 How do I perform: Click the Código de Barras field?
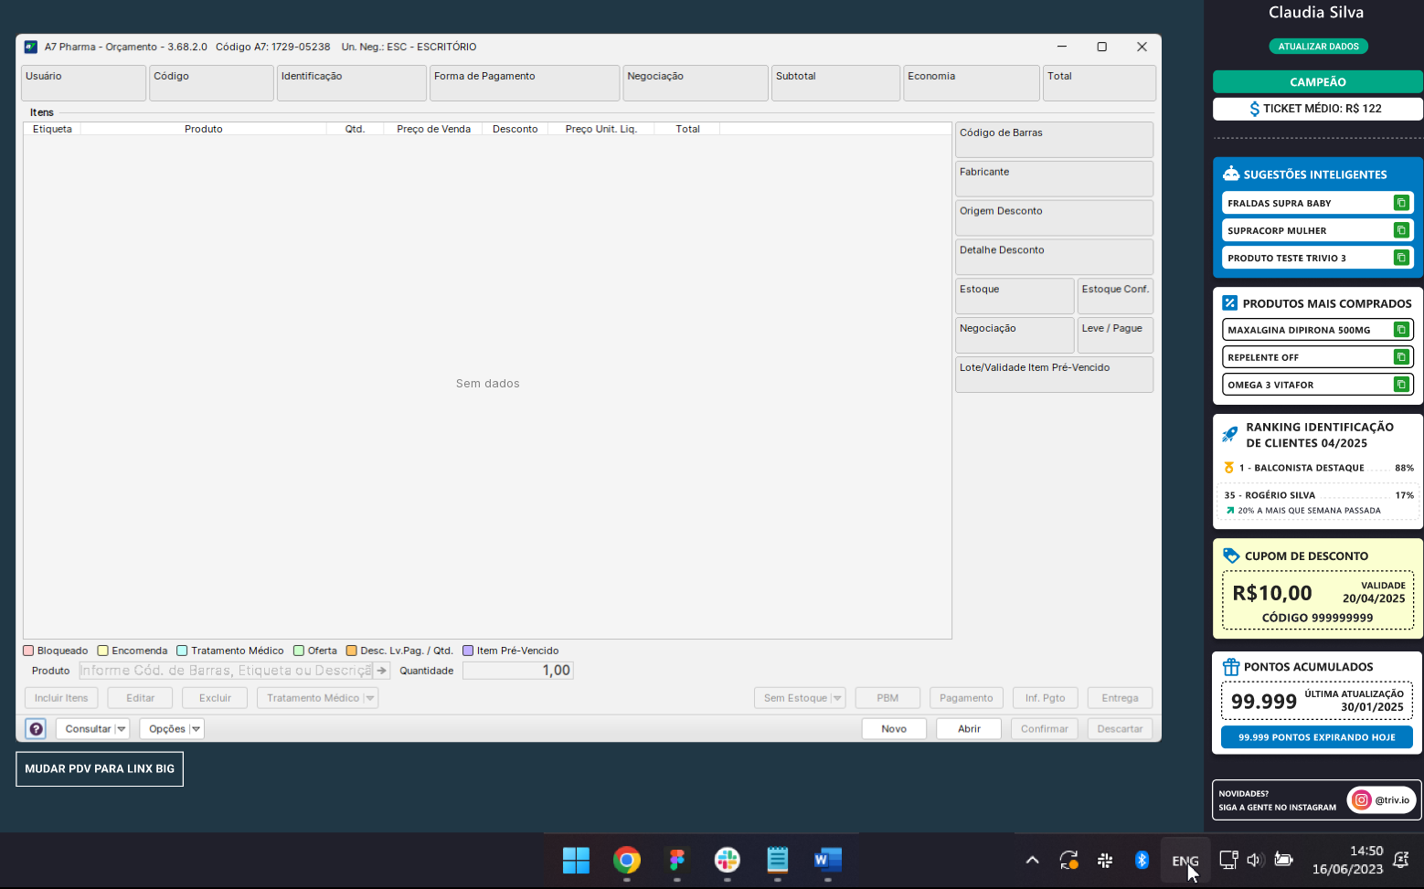click(1054, 140)
